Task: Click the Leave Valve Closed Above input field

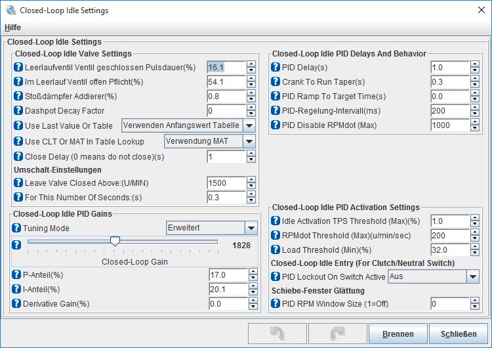Action: 225,183
